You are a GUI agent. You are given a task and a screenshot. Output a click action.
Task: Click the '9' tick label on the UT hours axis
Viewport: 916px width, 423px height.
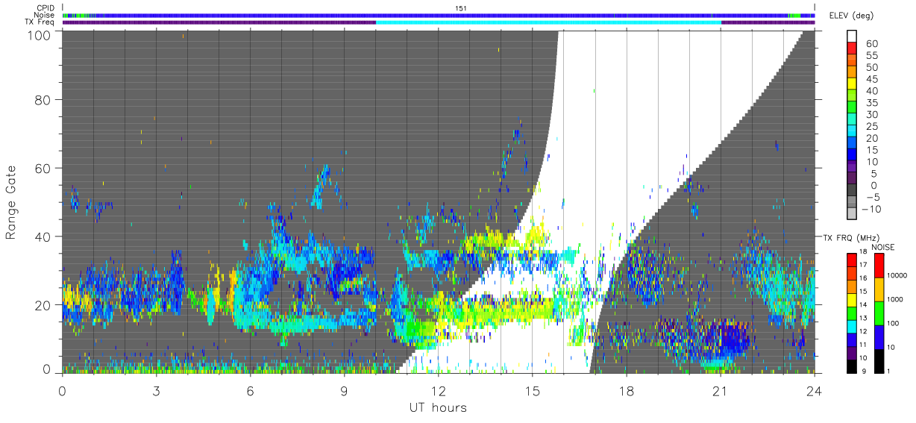(344, 390)
